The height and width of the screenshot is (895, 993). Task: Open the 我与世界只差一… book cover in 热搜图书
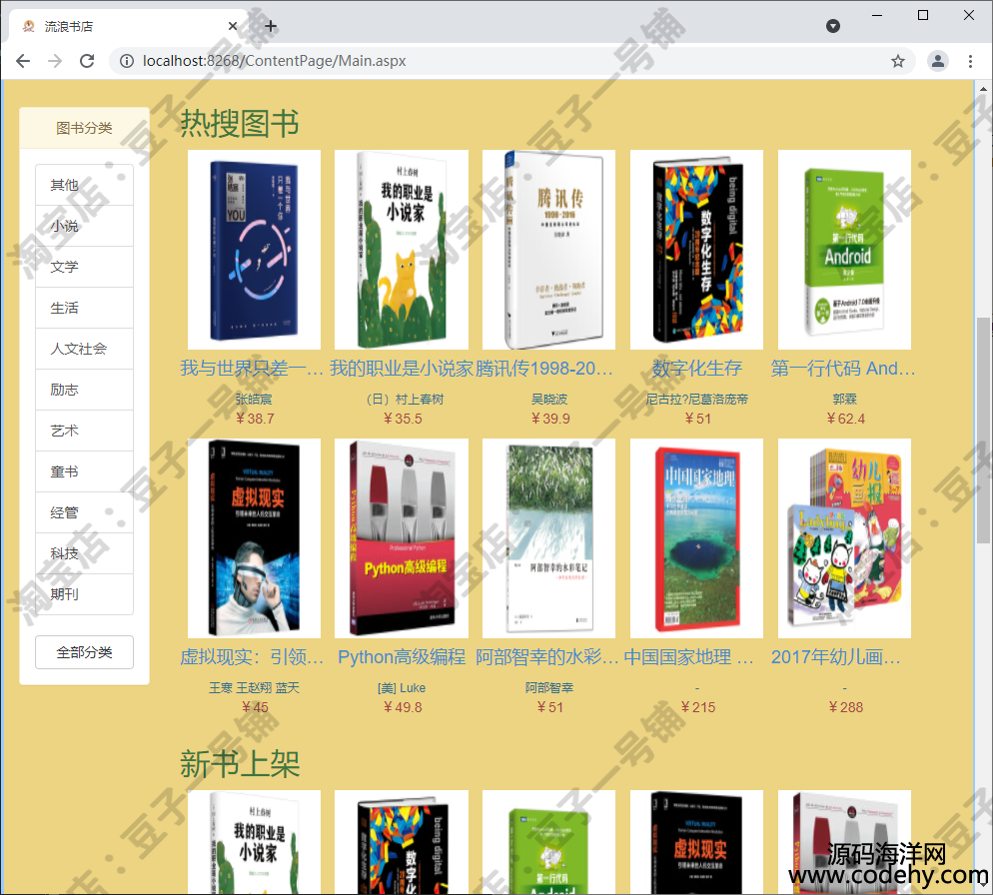254,250
